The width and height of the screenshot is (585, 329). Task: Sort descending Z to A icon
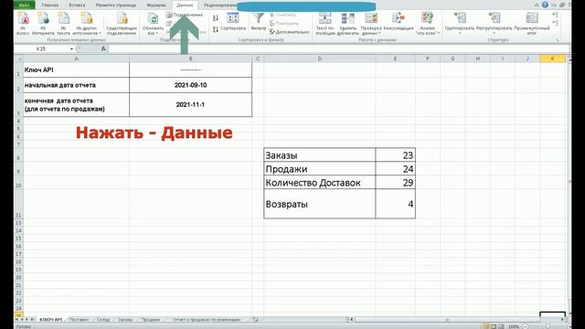(x=216, y=29)
